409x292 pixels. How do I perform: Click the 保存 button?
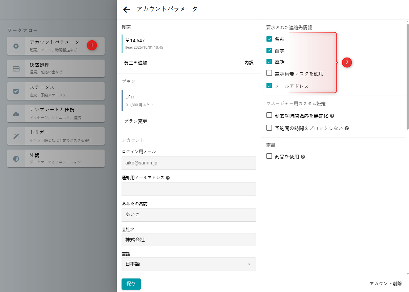pyautogui.click(x=131, y=284)
